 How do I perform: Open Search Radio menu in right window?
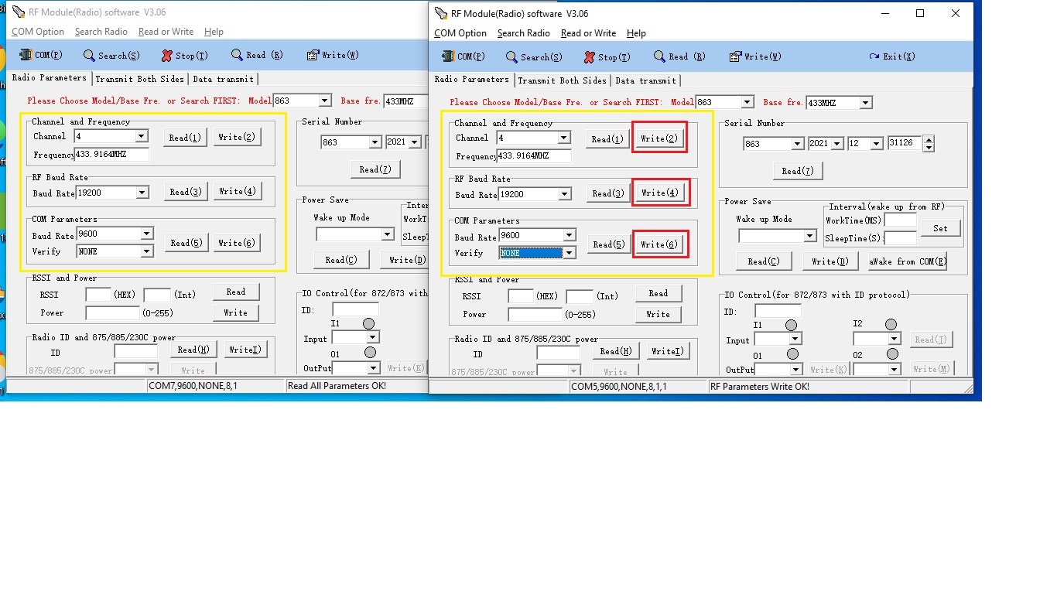(x=524, y=33)
